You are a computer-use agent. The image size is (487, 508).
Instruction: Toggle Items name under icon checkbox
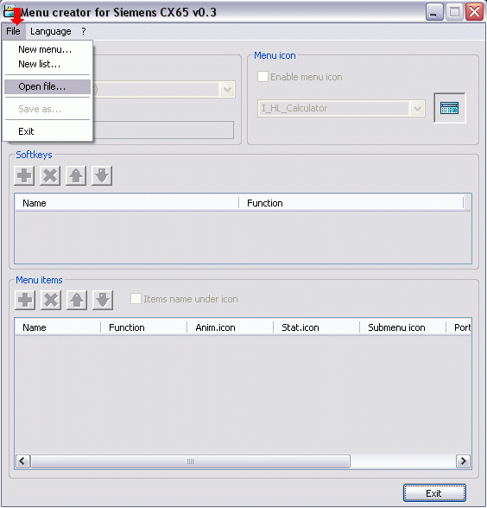pos(136,299)
